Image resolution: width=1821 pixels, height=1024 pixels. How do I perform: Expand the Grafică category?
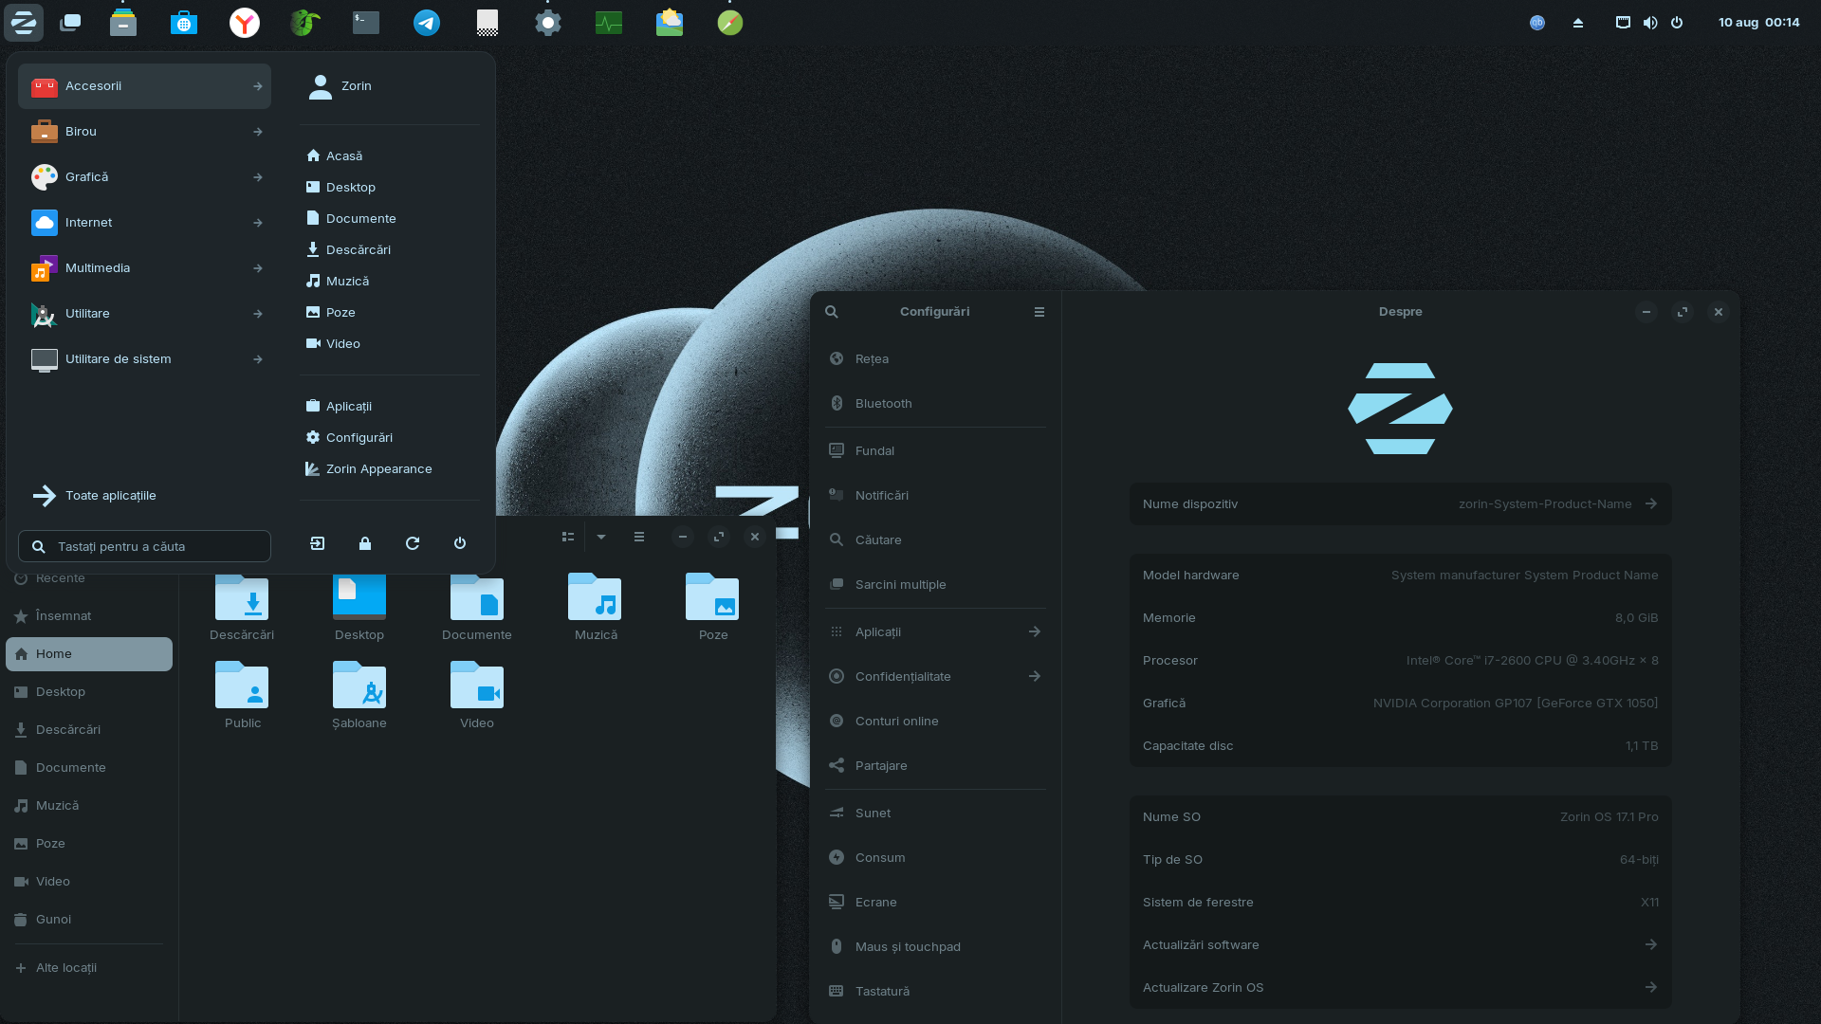coord(144,177)
